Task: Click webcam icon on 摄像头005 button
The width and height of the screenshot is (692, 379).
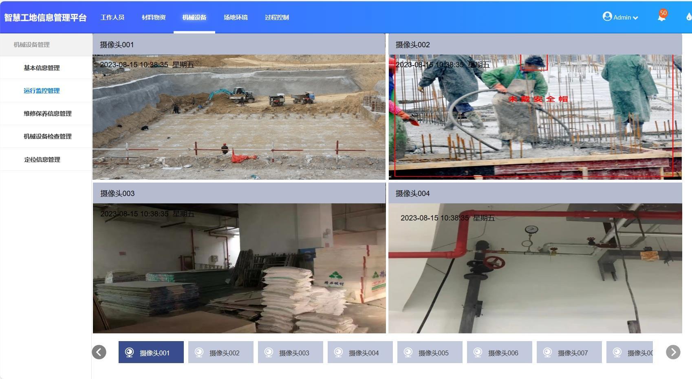Action: 408,353
